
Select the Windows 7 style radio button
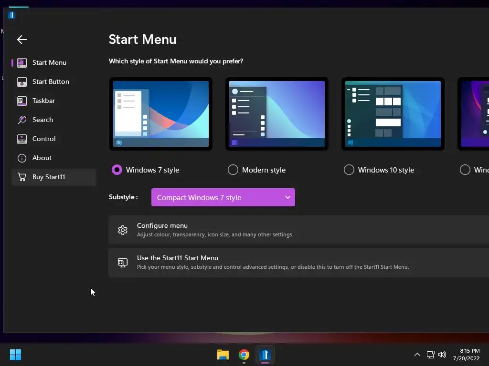pos(117,170)
